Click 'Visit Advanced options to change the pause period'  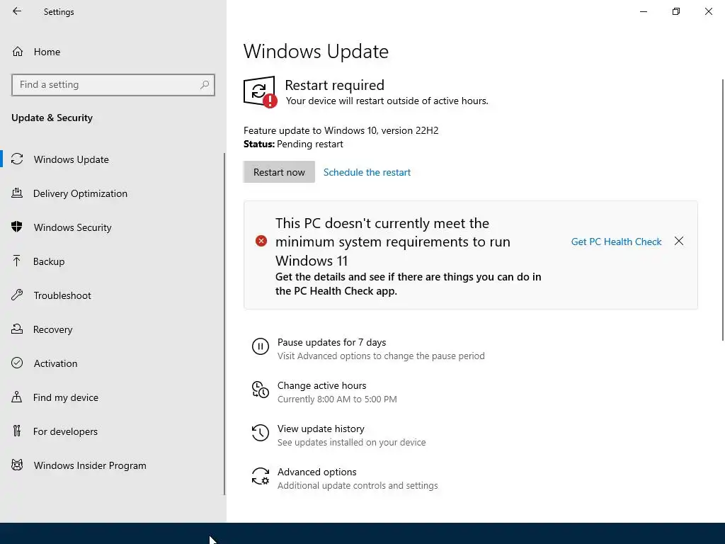pos(381,356)
